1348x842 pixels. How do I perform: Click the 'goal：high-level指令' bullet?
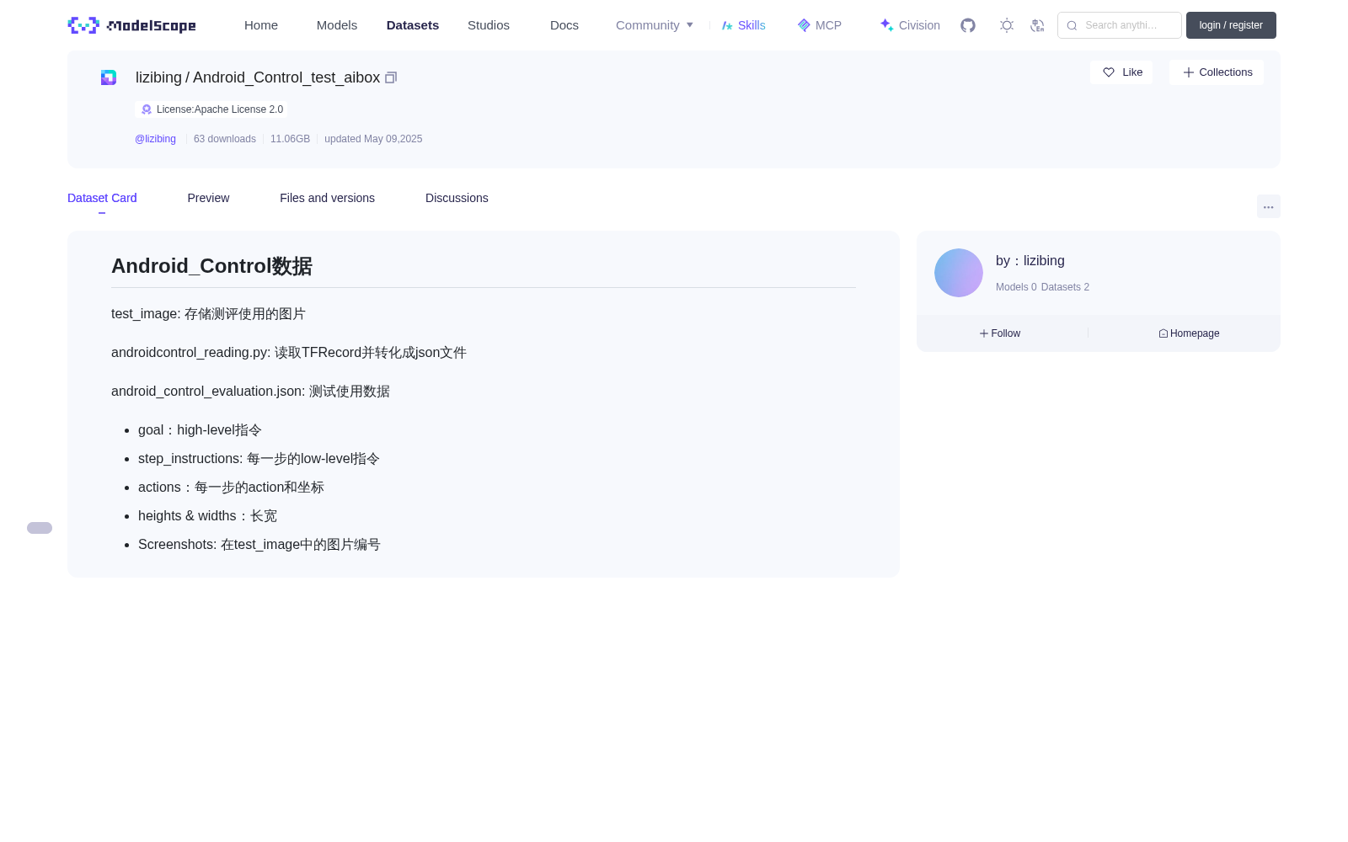[x=200, y=430]
